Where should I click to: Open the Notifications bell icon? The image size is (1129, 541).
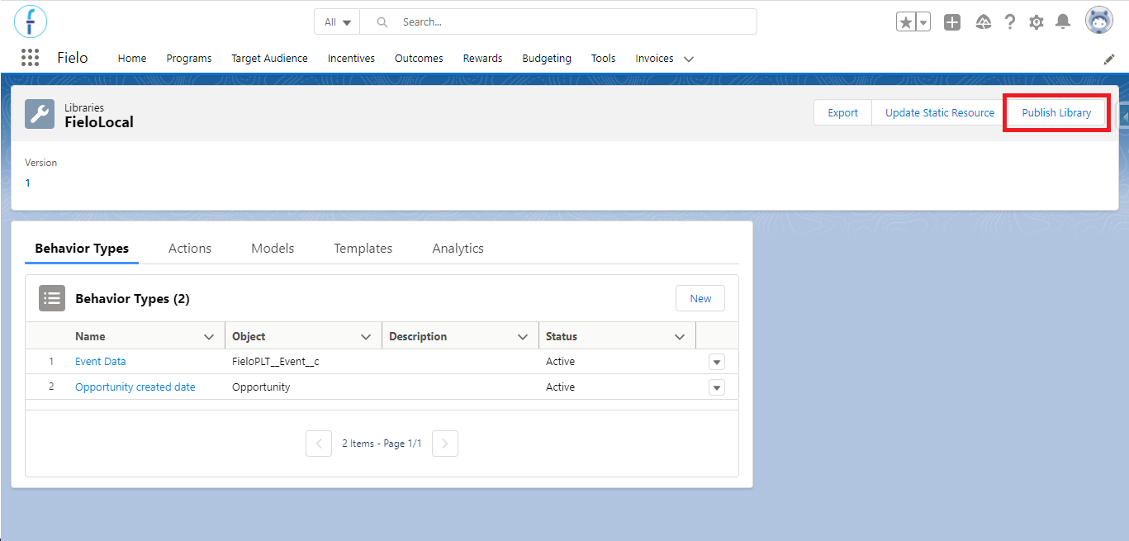point(1063,22)
